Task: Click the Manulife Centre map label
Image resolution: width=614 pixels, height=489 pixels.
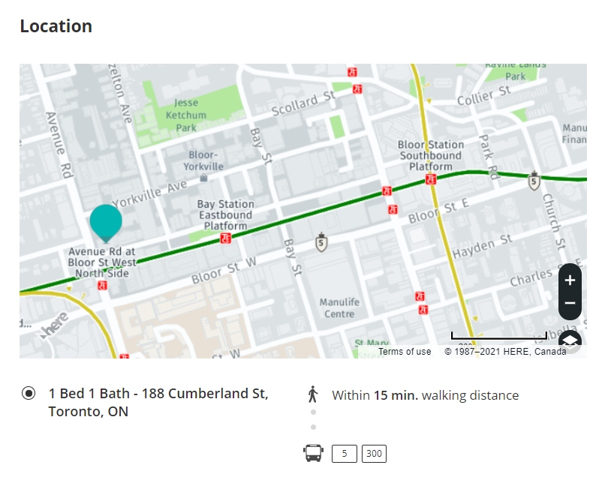Action: (339, 307)
